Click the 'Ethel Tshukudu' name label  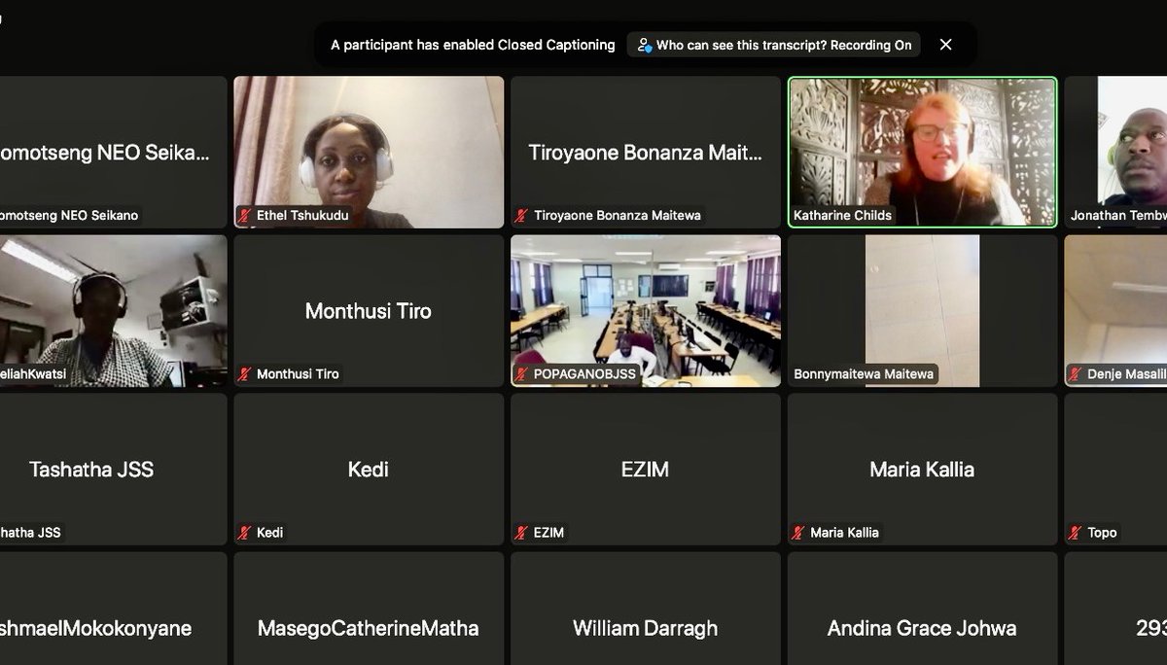pyautogui.click(x=301, y=216)
